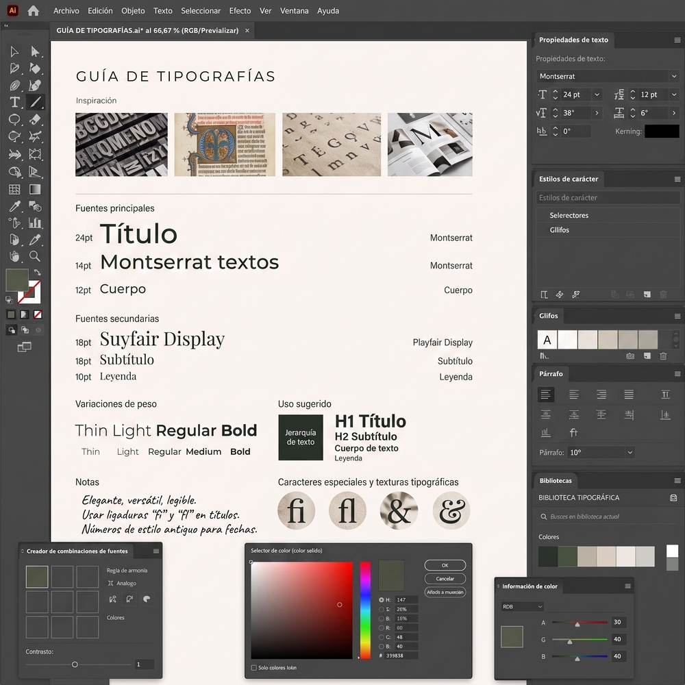This screenshot has height=685, width=685.
Task: Click the rainbow hue slider bar
Action: point(365,610)
